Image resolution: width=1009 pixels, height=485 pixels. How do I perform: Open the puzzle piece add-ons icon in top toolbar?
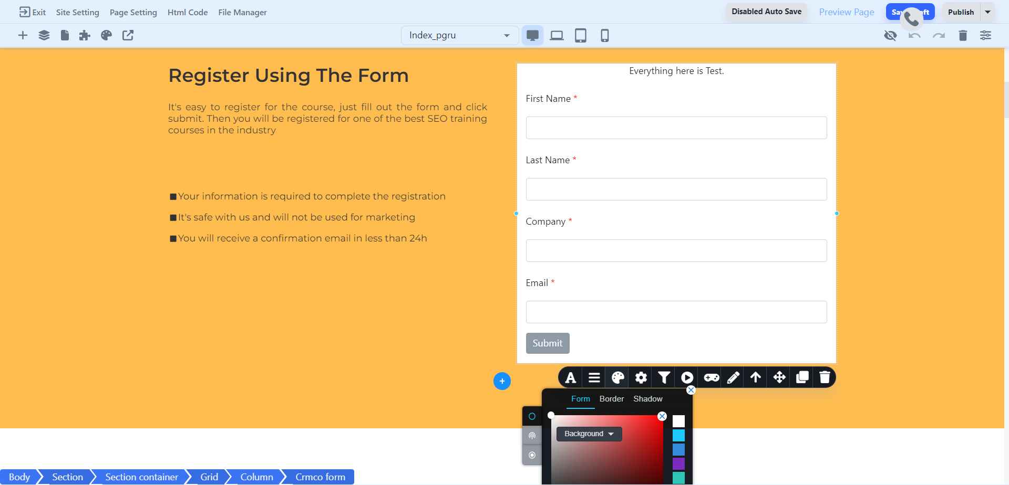pyautogui.click(x=85, y=35)
